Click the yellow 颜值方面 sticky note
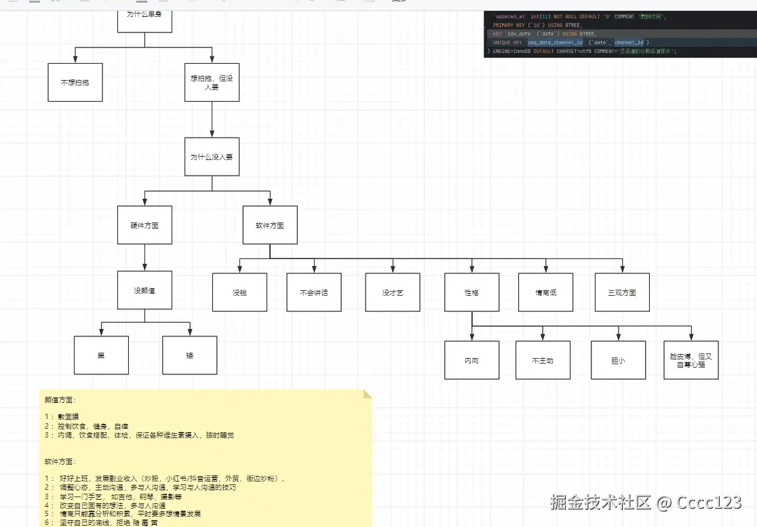Viewport: 757px width, 527px height. click(x=203, y=454)
